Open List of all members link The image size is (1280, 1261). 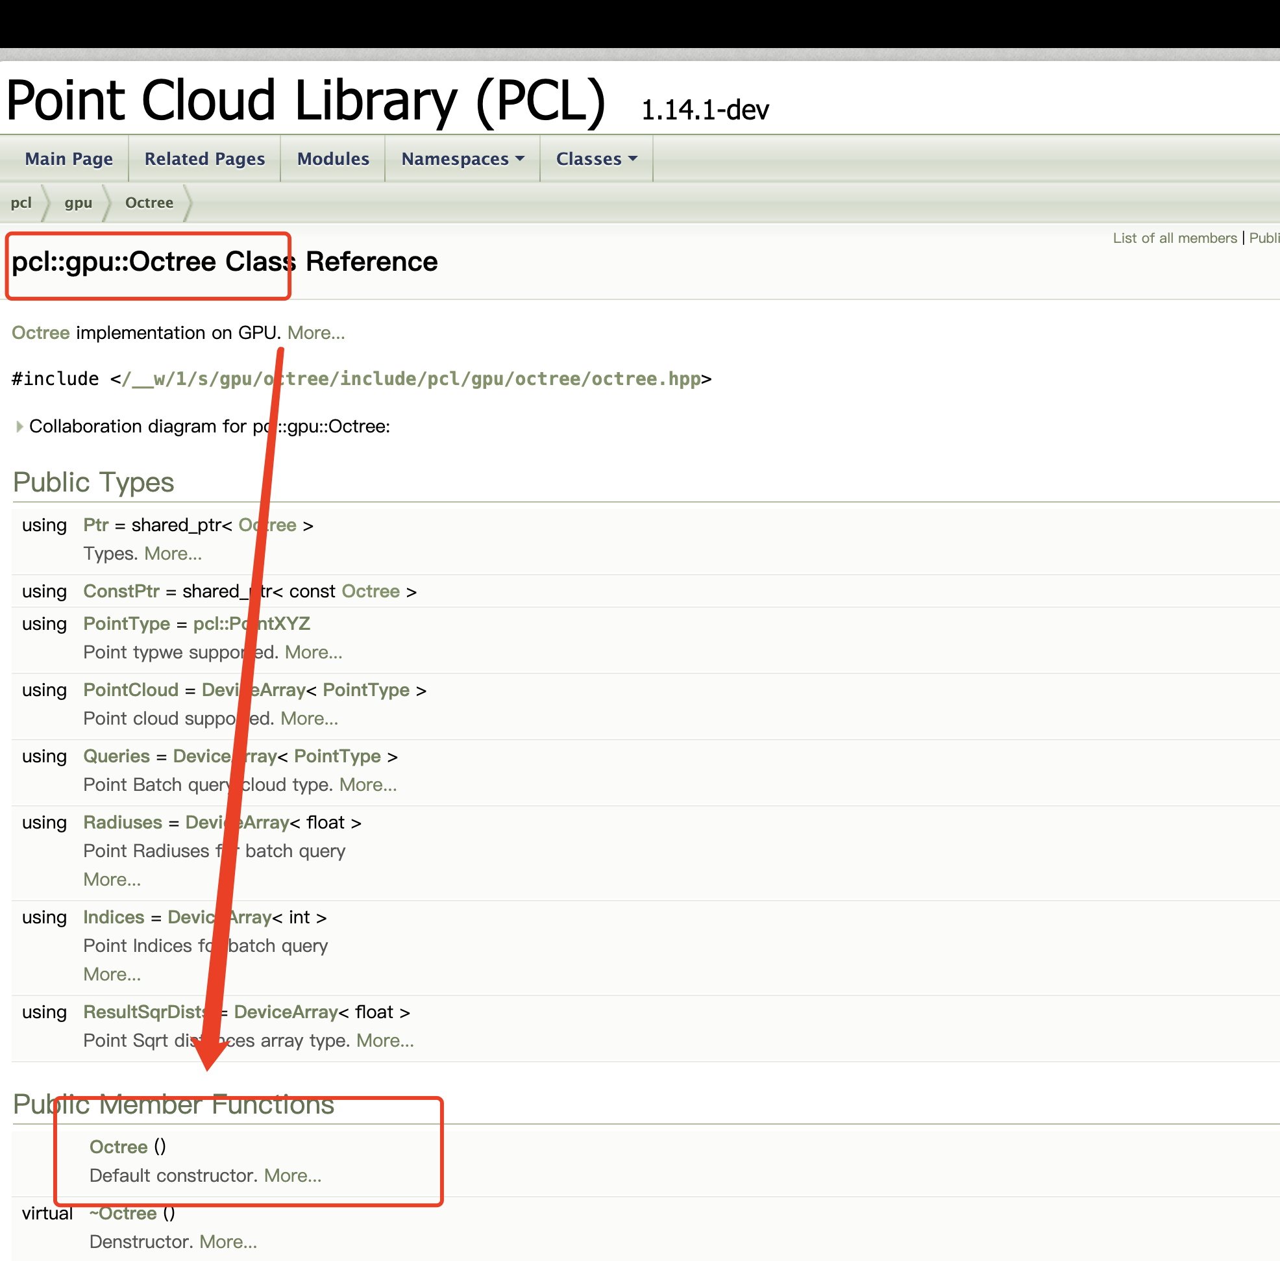(1175, 238)
